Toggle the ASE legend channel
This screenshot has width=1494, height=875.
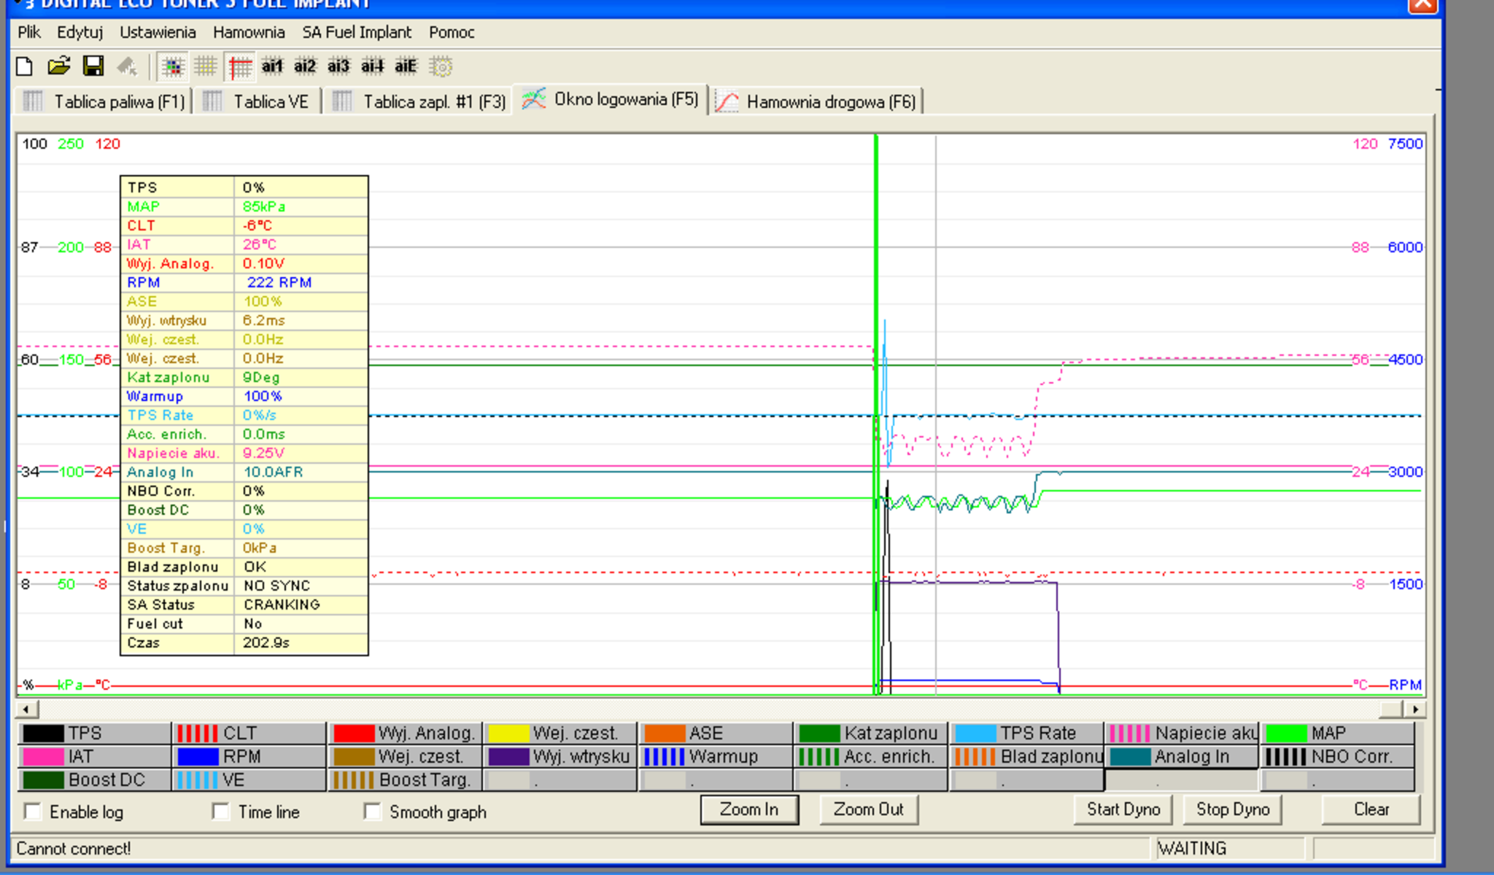point(715,733)
